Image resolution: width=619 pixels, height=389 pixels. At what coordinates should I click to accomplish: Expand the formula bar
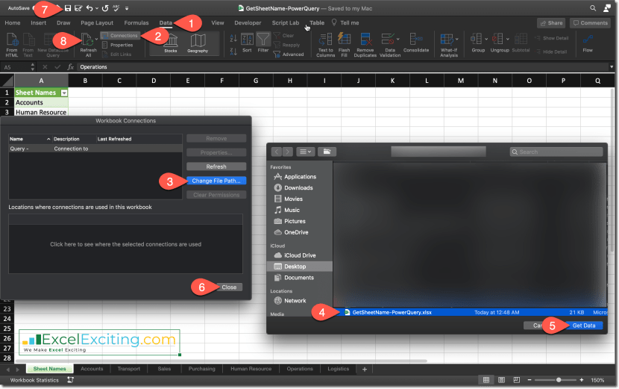point(612,66)
